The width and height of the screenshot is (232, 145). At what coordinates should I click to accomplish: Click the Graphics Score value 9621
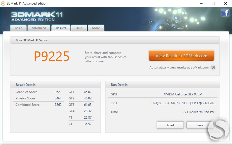(58, 92)
